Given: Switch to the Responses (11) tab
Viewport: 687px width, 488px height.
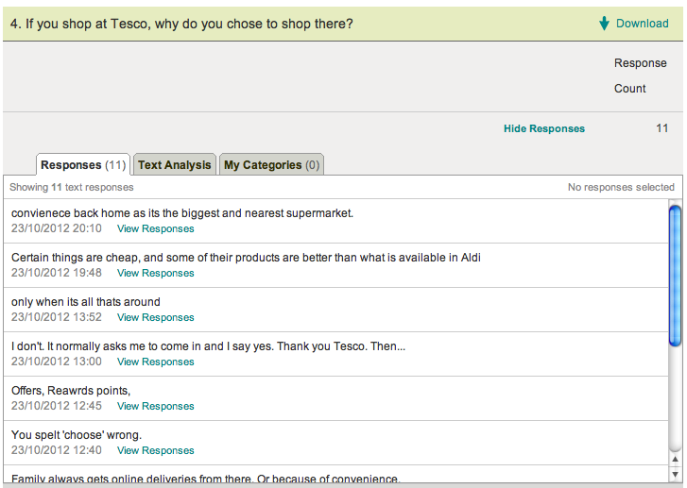Looking at the screenshot, I should click(x=83, y=165).
